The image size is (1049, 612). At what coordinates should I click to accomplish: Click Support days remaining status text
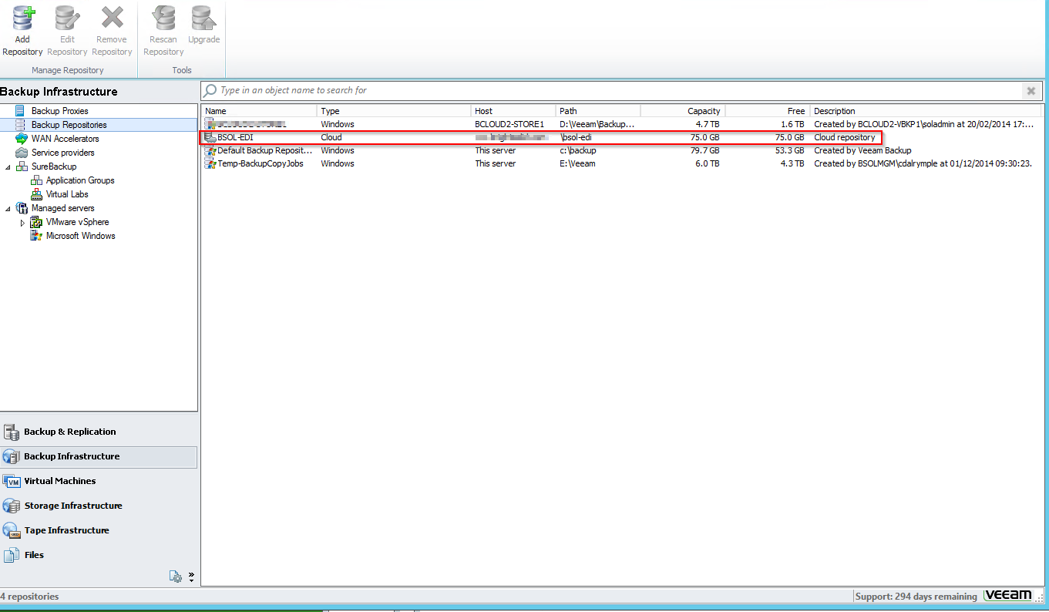(x=916, y=597)
